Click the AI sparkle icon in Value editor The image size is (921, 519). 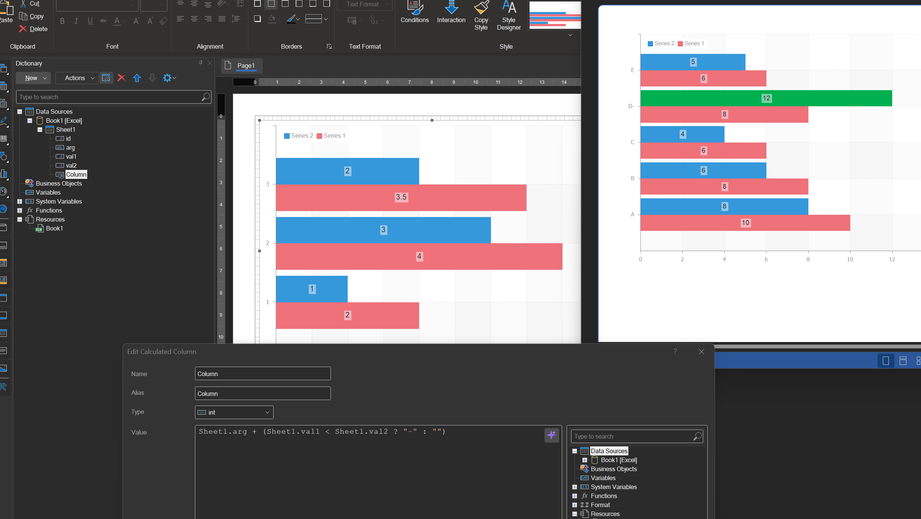coord(551,435)
